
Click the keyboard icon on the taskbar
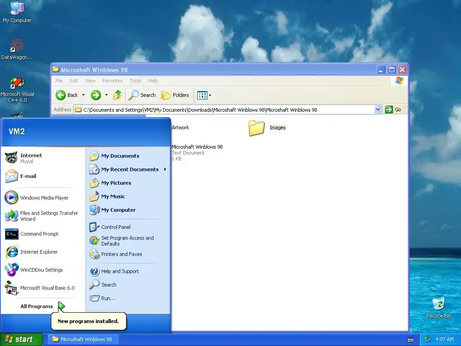(411, 340)
